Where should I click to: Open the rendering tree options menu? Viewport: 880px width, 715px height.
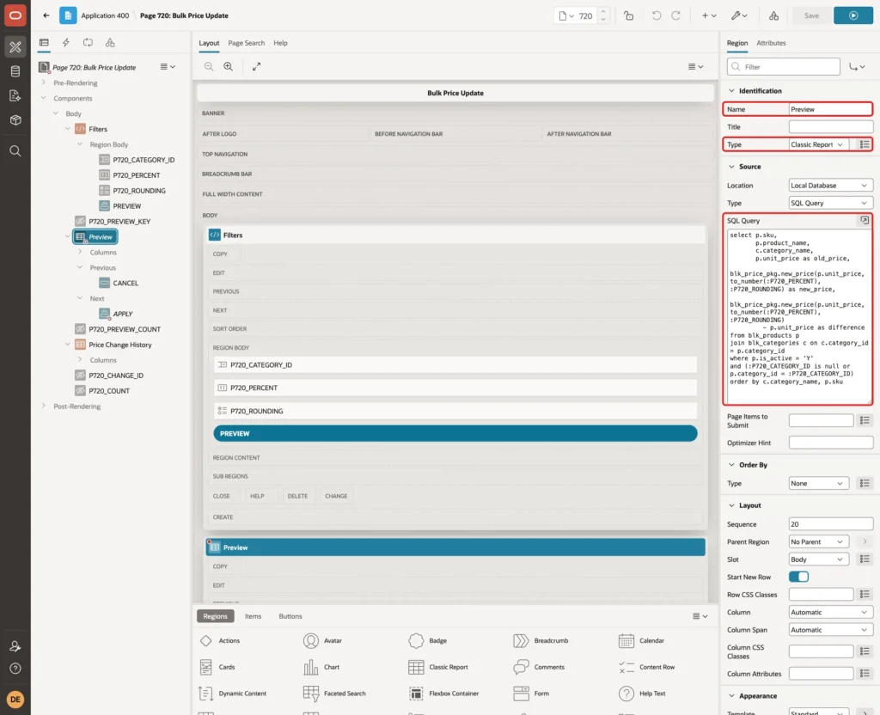[x=168, y=67]
